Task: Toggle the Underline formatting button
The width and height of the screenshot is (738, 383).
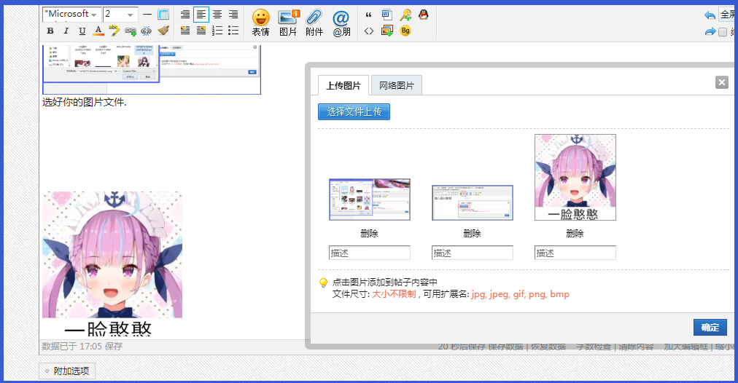Action: [82, 31]
